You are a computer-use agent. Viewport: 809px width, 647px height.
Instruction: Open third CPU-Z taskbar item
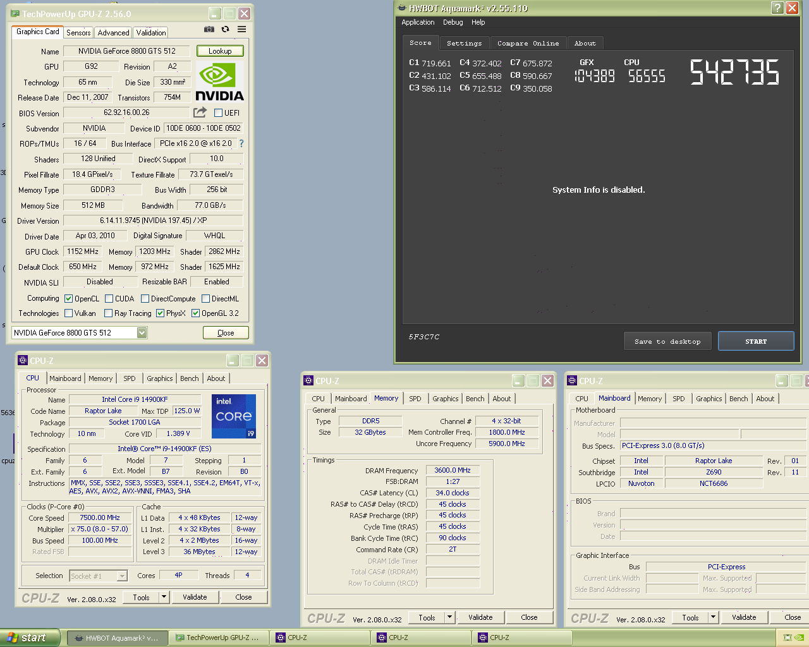pyautogui.click(x=521, y=638)
